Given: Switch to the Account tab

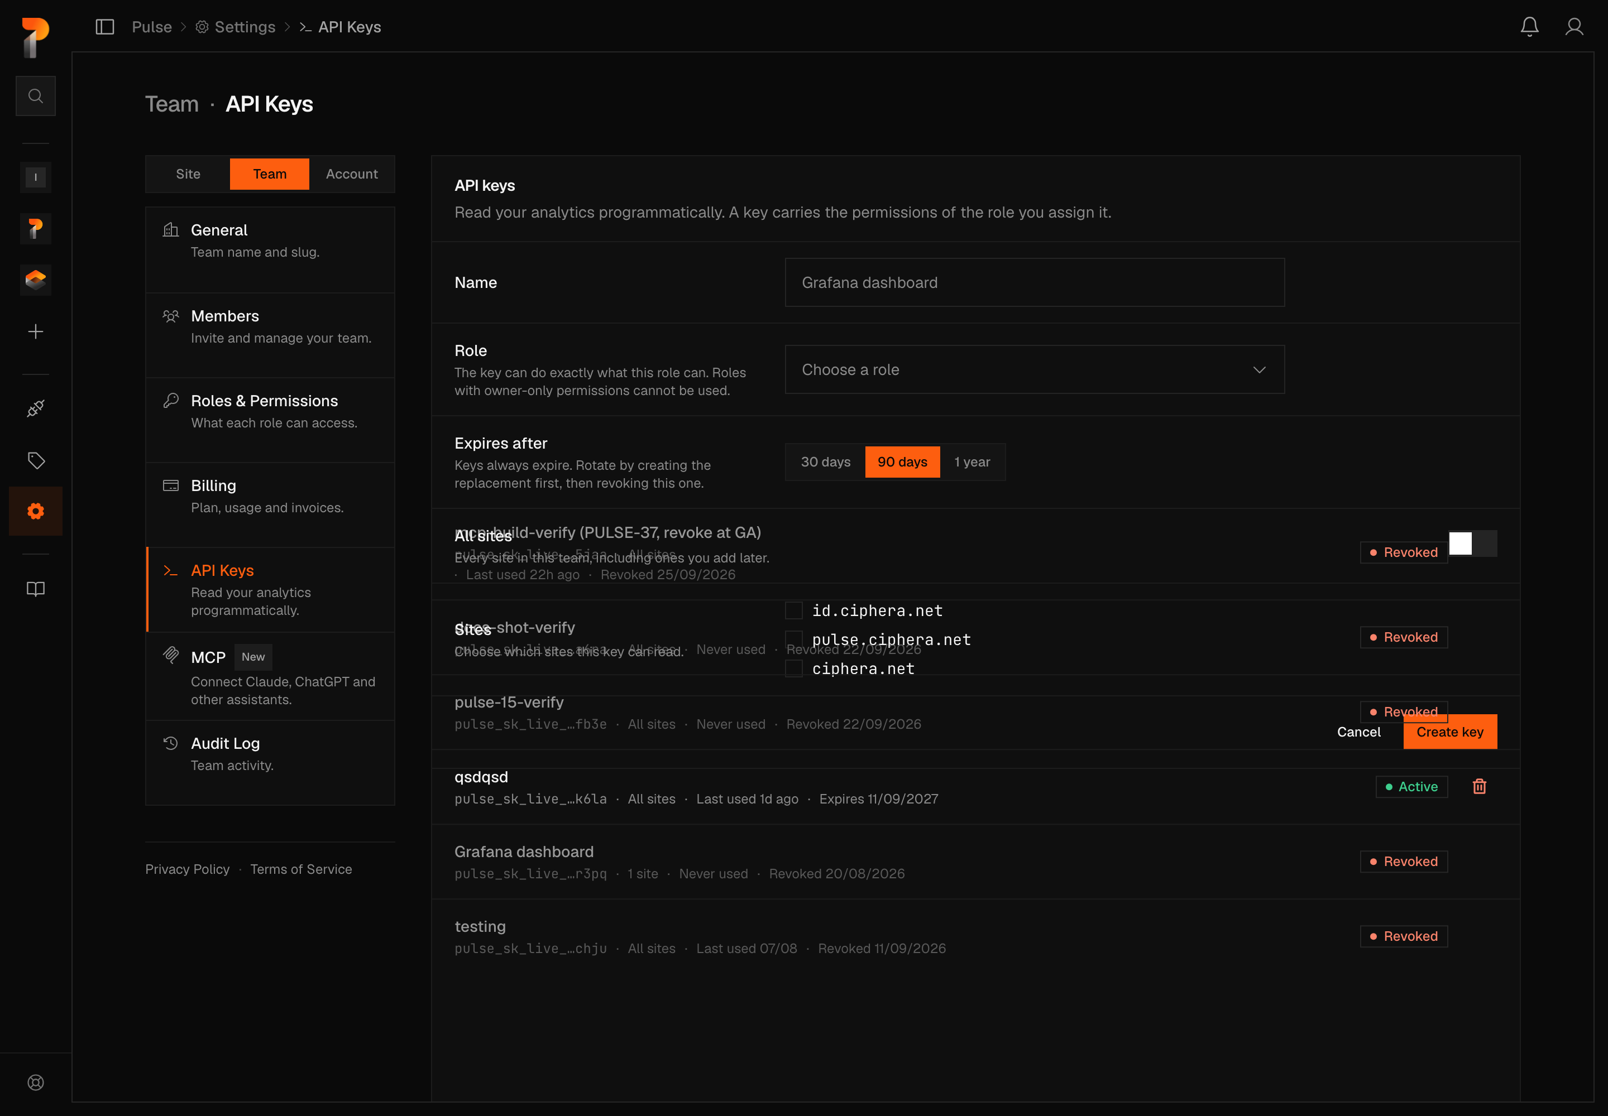Looking at the screenshot, I should (x=351, y=174).
